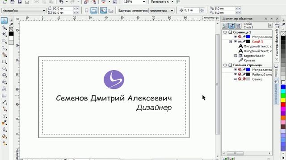Select the Ellipse tool
Viewport: 286px width, 160px height.
pyautogui.click(x=4, y=68)
